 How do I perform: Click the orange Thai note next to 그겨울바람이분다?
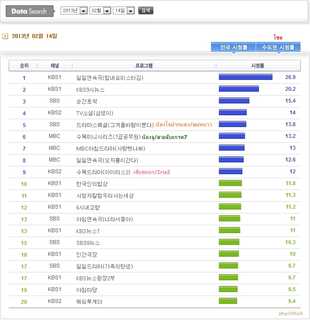point(184,124)
